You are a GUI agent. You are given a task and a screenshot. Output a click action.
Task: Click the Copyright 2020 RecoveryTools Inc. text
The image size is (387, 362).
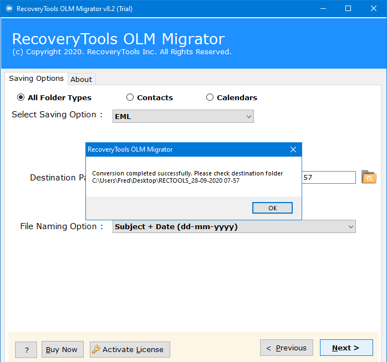click(122, 51)
